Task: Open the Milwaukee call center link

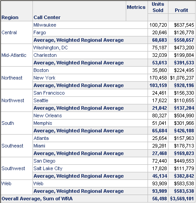Action: 45,25
